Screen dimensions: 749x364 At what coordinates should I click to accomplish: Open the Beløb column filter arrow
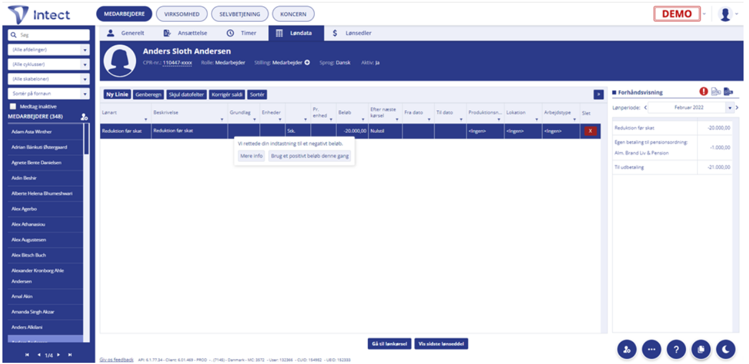[363, 119]
